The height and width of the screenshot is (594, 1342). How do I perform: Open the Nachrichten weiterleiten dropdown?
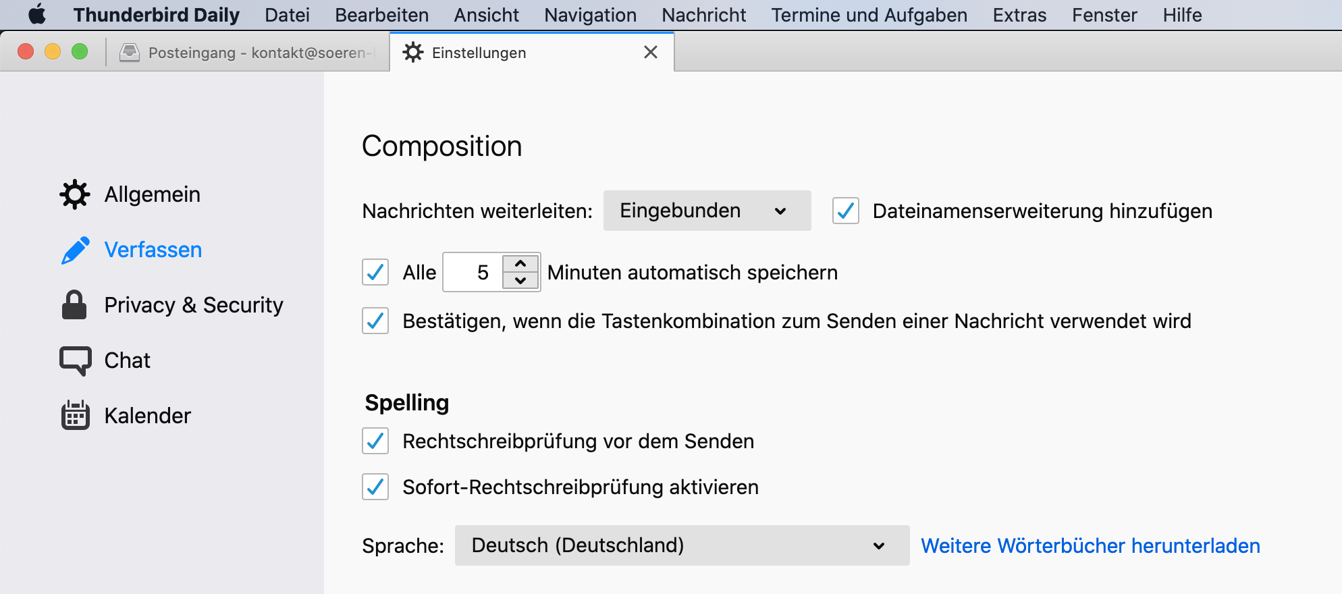coord(707,211)
